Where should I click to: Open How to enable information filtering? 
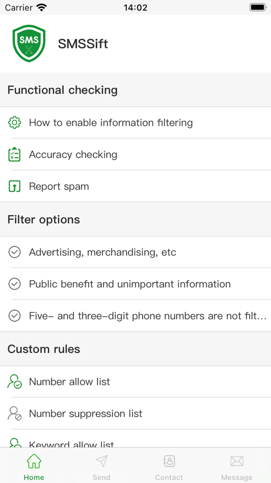[135, 123]
